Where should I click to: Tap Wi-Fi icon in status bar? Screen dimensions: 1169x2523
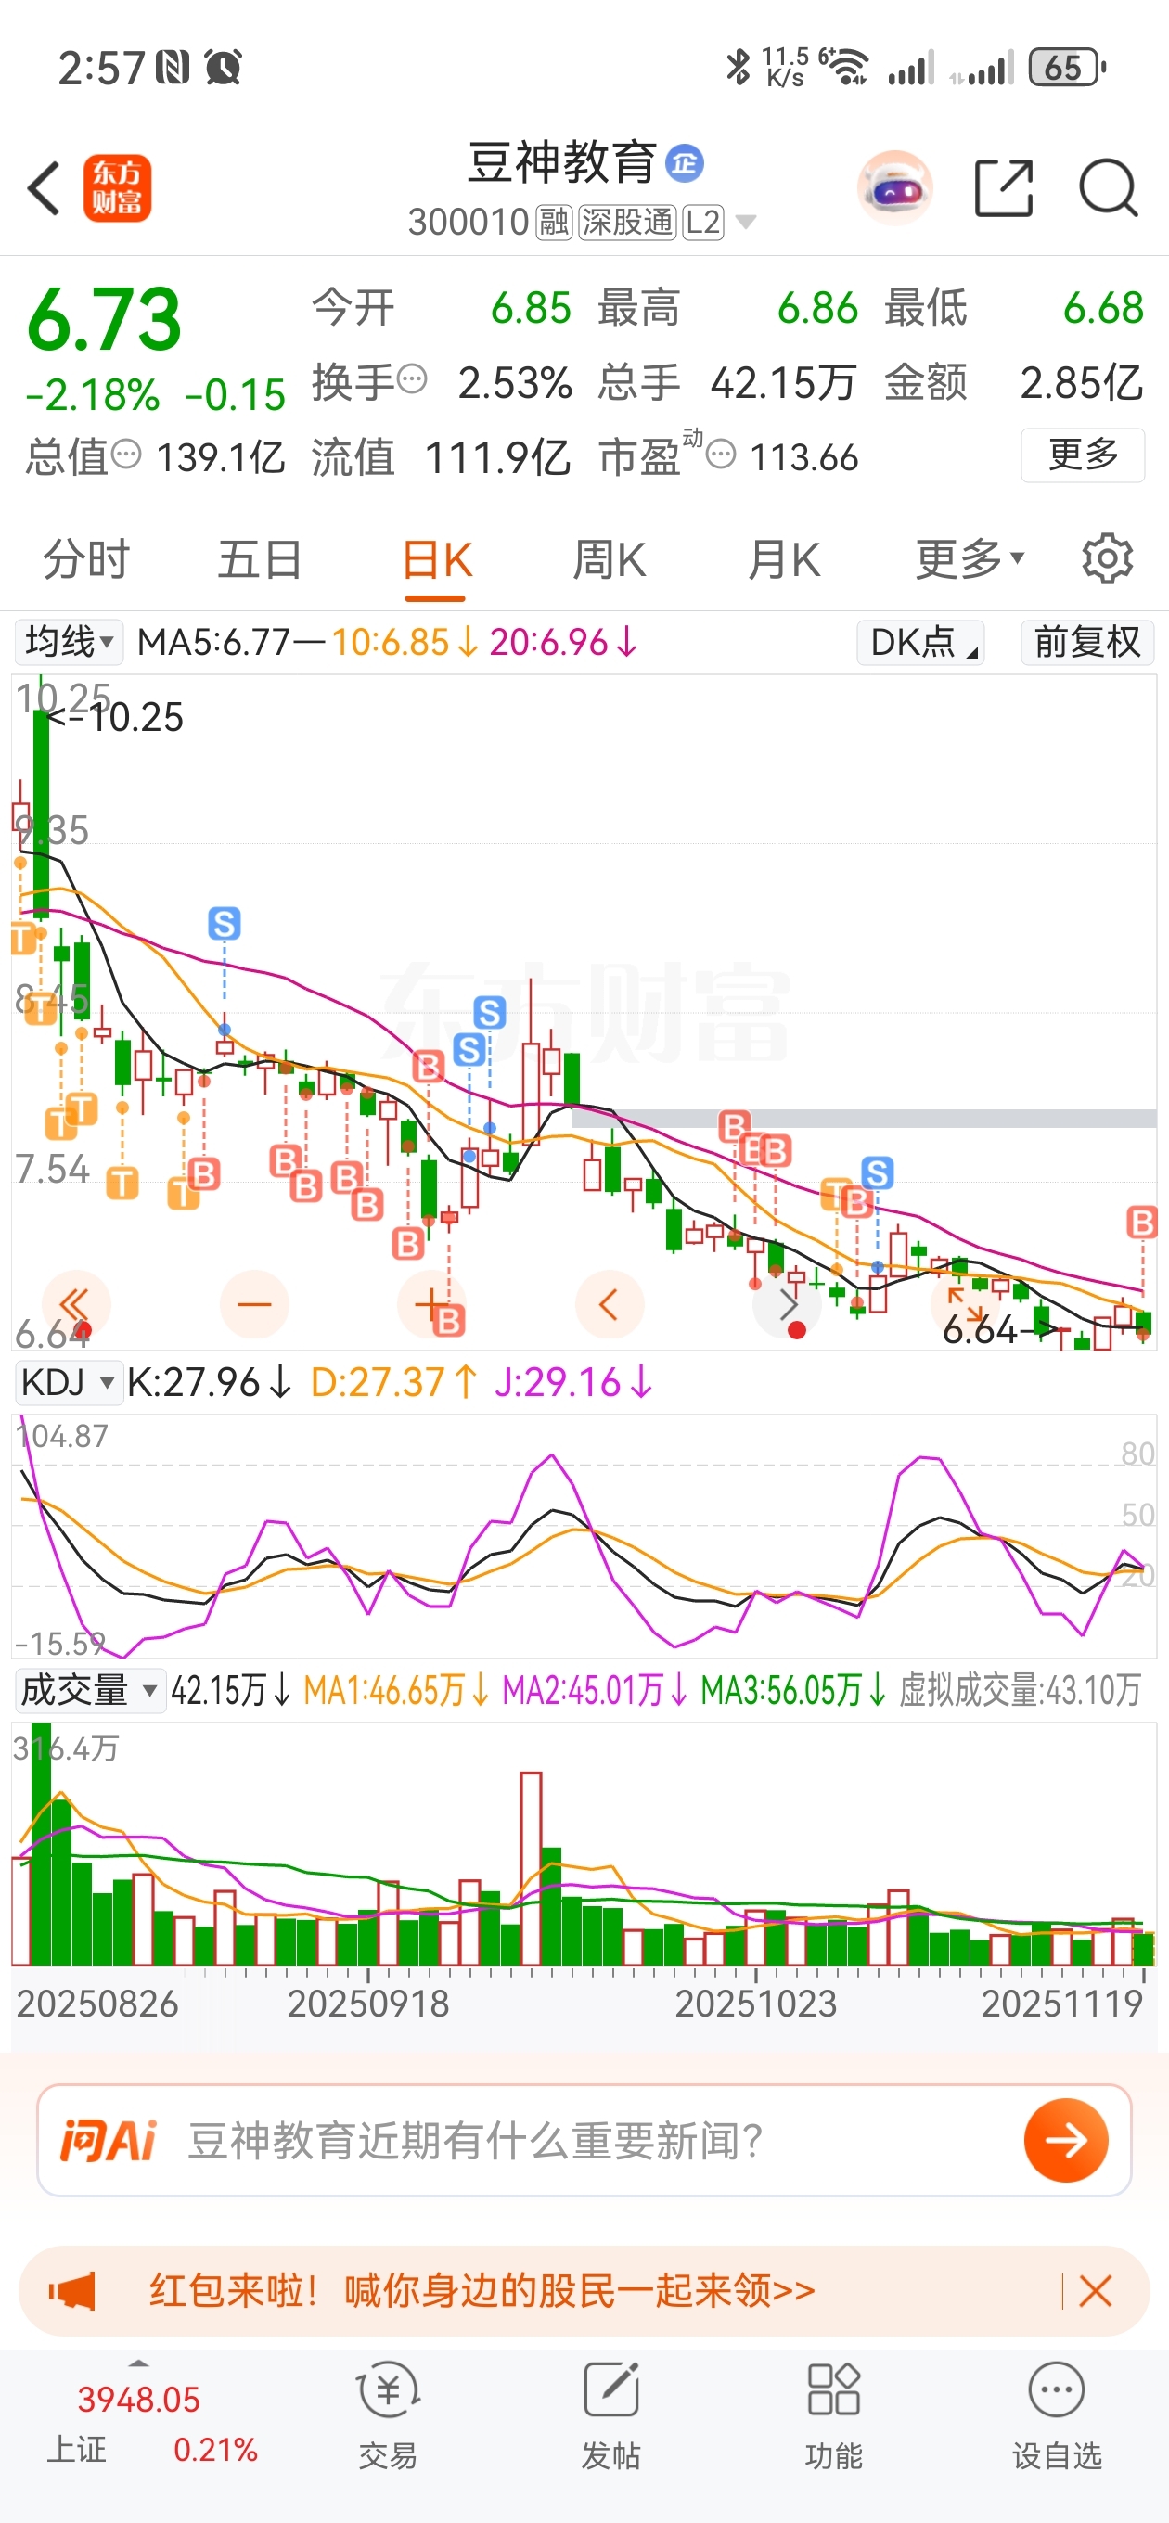tap(847, 68)
